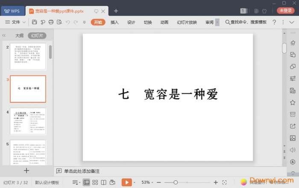Close the pptx document tab

point(103,11)
